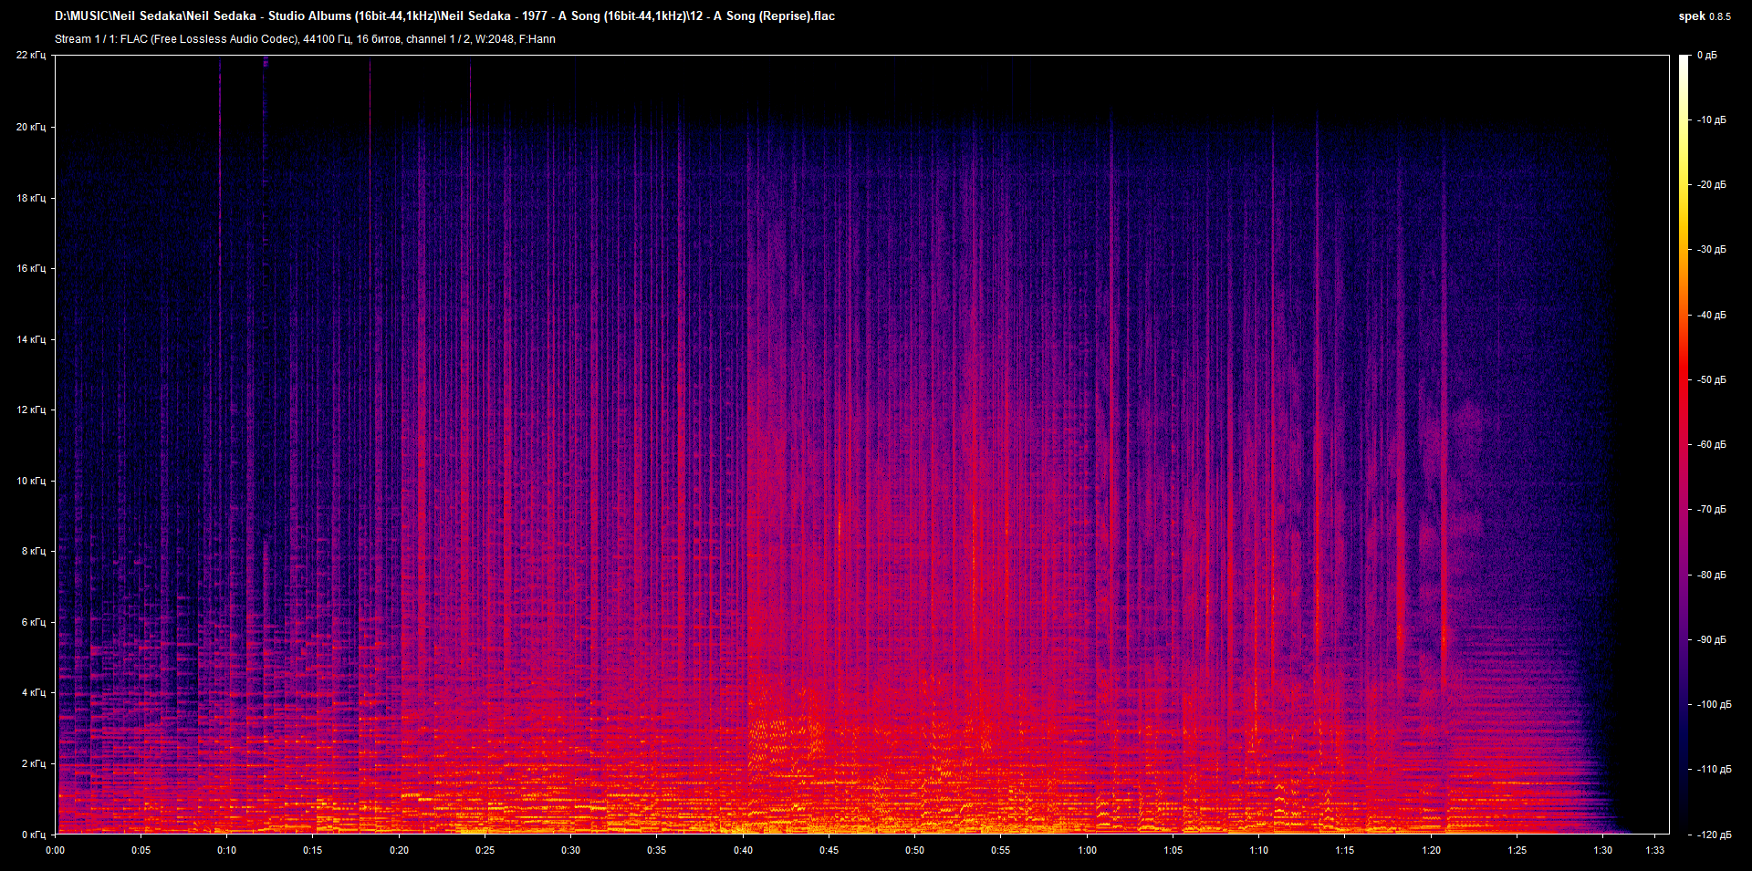Click the 0:10 time axis label
This screenshot has width=1752, height=871.
pos(227,850)
